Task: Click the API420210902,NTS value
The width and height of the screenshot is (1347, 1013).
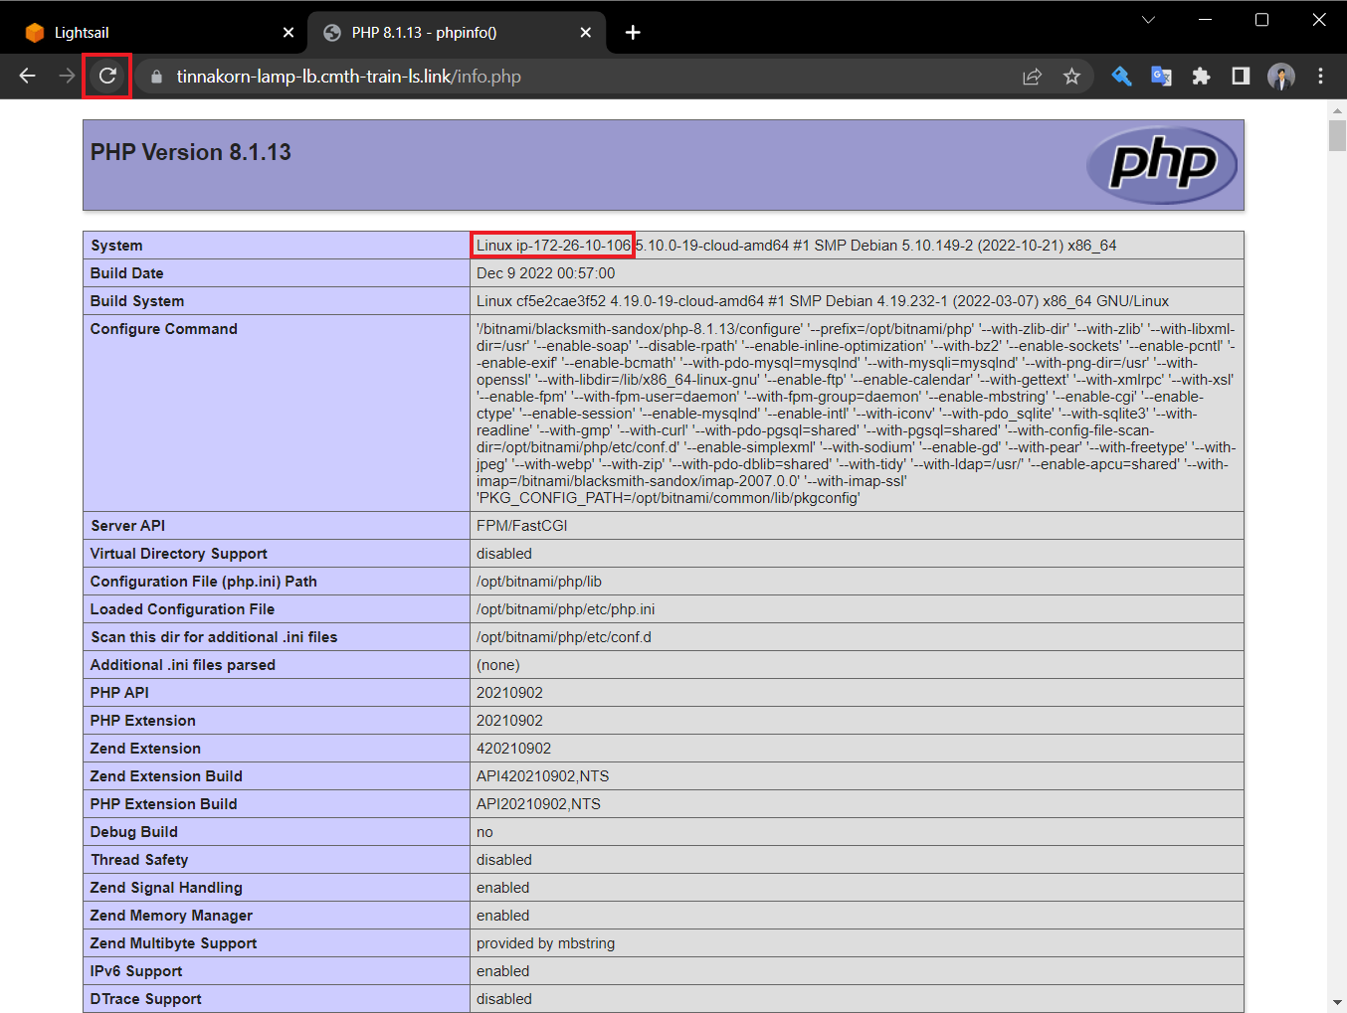Action: pyautogui.click(x=543, y=776)
